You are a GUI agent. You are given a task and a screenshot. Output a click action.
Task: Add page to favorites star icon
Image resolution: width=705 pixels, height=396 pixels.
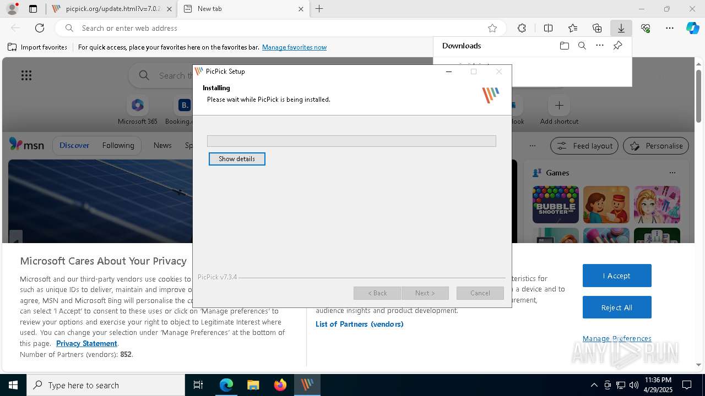(492, 28)
